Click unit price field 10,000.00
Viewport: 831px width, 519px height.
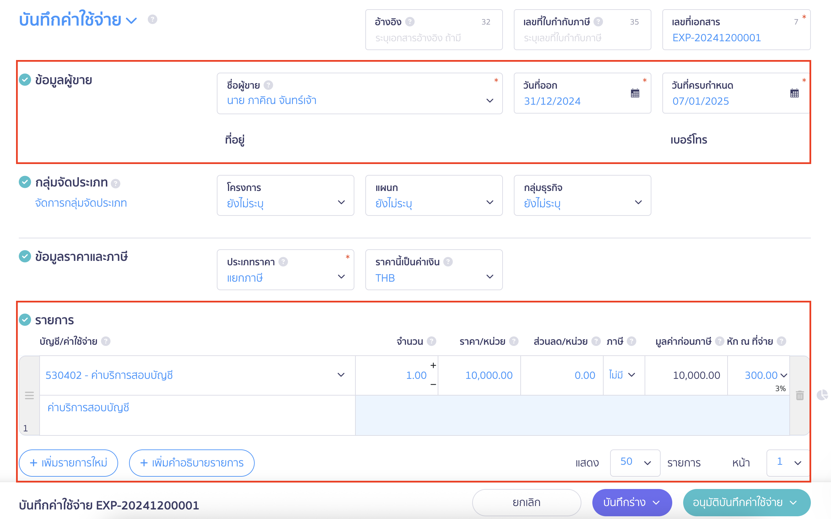click(x=479, y=375)
